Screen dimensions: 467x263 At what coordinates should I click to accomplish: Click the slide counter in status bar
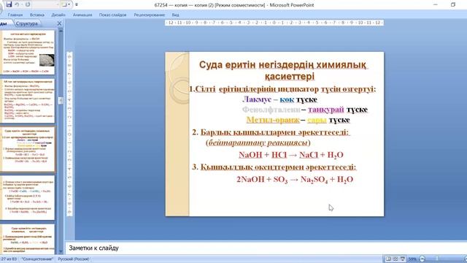click(x=9, y=259)
